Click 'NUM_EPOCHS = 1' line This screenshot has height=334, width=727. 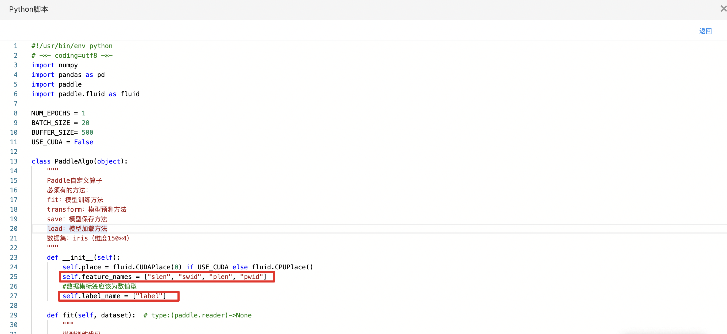coord(59,113)
